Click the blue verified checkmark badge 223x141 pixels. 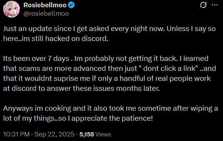pyautogui.click(x=71, y=5)
